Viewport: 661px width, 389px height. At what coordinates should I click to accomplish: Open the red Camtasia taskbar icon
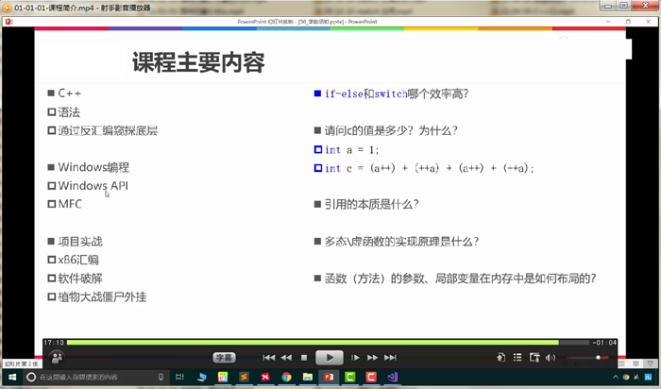(x=371, y=377)
